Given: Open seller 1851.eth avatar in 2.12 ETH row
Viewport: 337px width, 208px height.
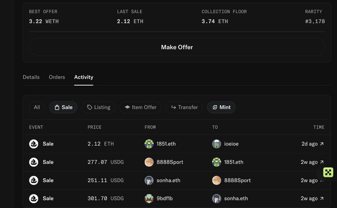Looking at the screenshot, I should click(149, 144).
